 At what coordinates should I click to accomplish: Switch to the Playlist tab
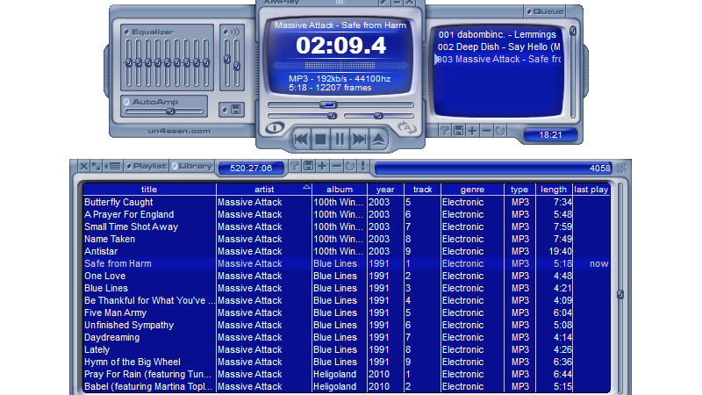pyautogui.click(x=146, y=166)
